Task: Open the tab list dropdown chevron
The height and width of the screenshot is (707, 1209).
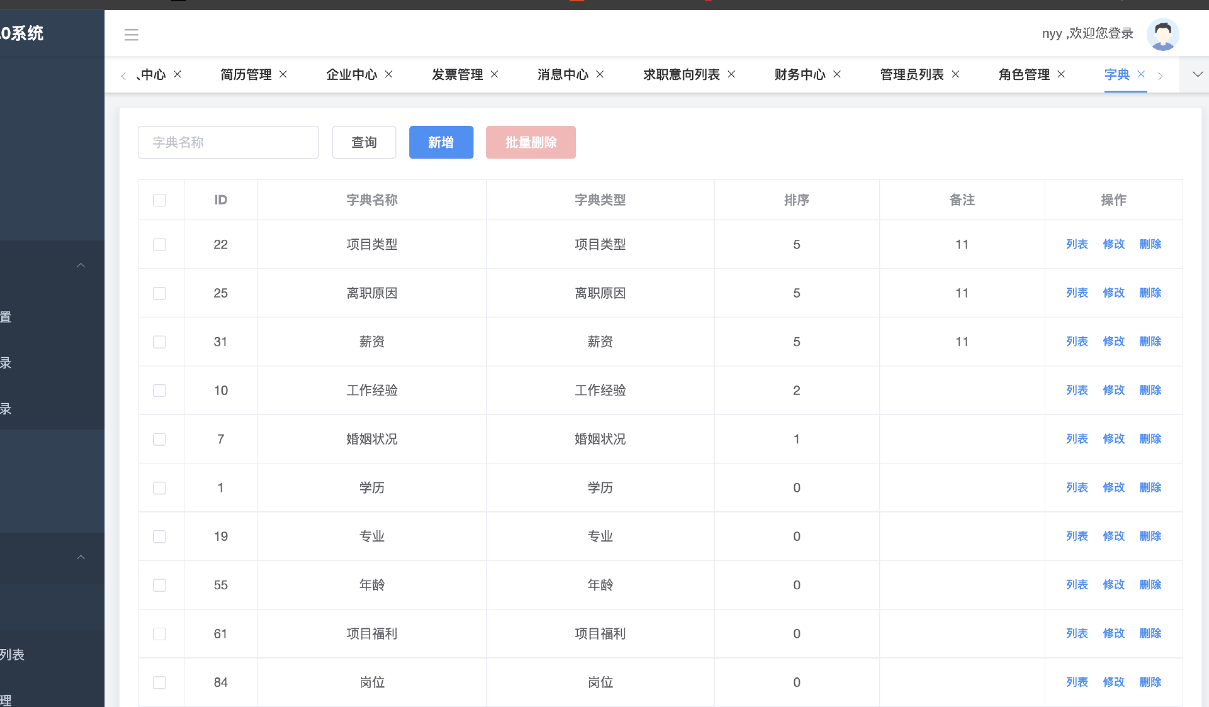Action: click(x=1197, y=74)
